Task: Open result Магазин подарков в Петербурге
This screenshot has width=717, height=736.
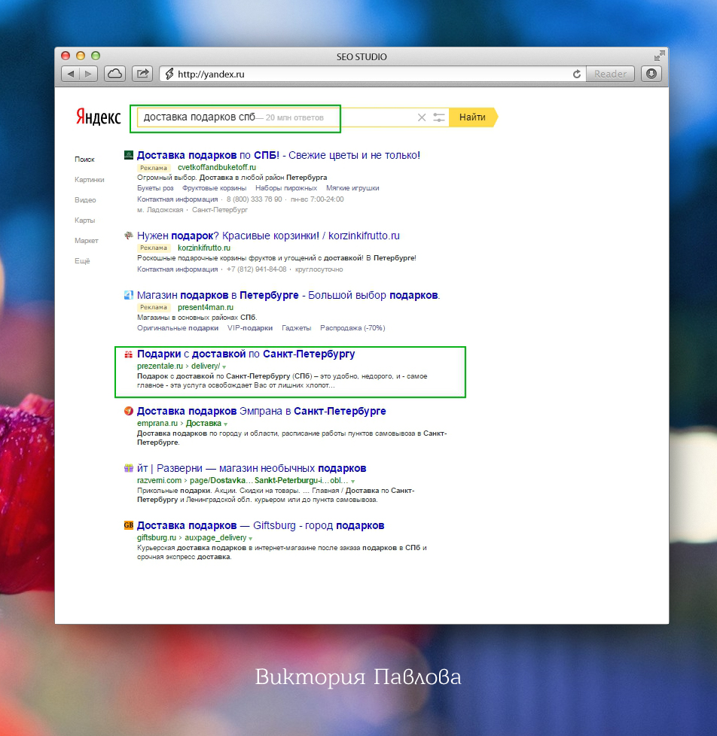Action: [288, 295]
